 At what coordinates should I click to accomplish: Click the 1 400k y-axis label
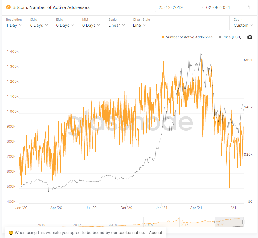(13, 51)
